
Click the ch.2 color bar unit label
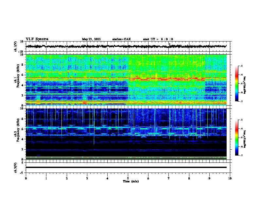[x=245, y=139]
